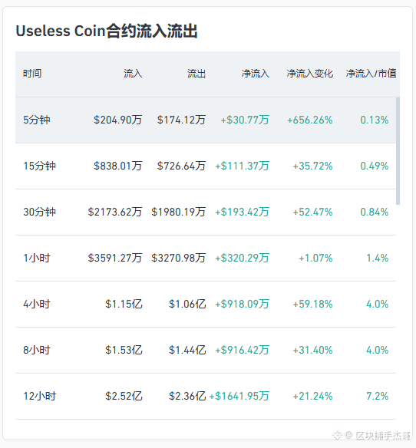
Task: Click the 区块捕手杰哥 watermark text
Action: [x=383, y=436]
